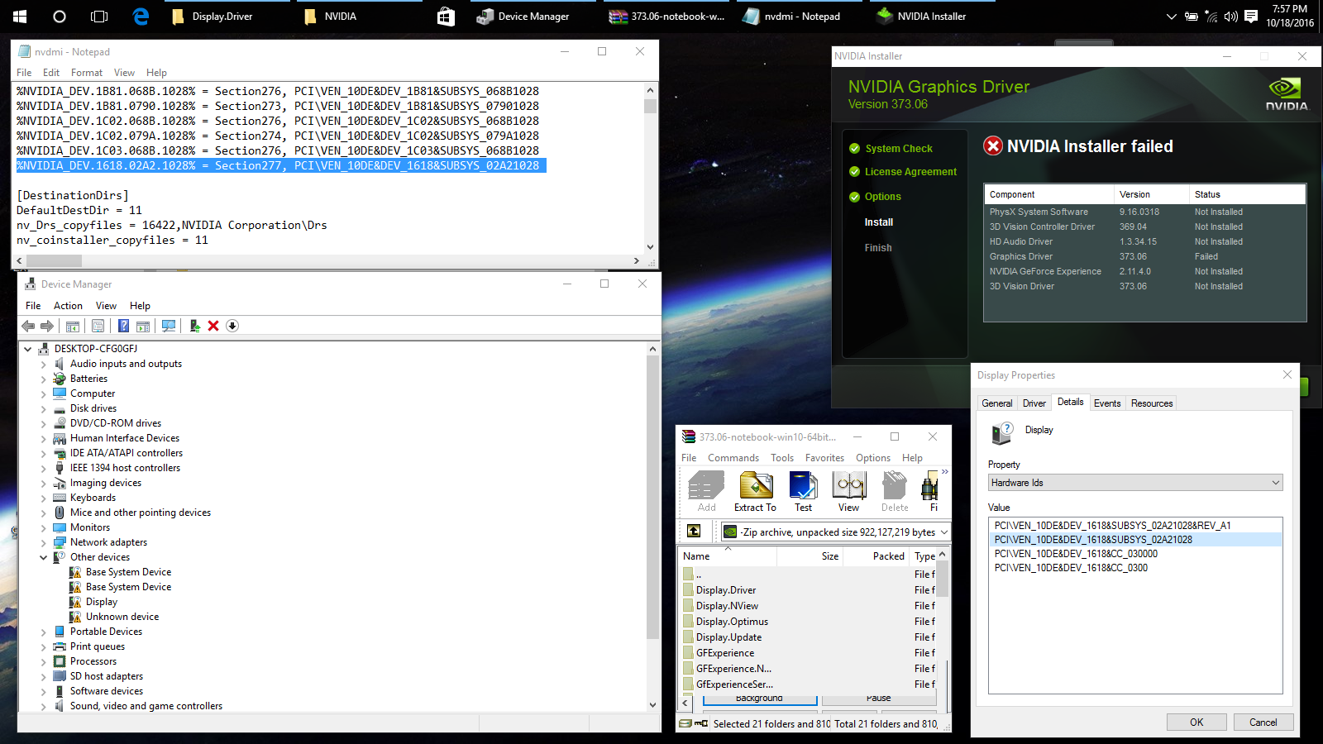Click Forward arrow in Device Manager toolbar
Screen dimensions: 1323x744
tap(47, 326)
